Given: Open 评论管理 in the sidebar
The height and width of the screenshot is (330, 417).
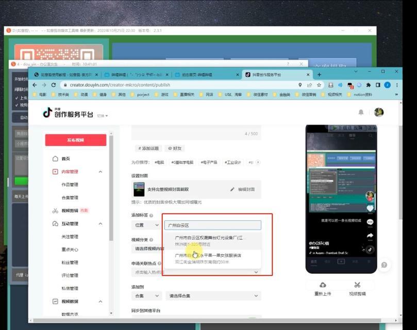Looking at the screenshot, I should (x=70, y=275).
